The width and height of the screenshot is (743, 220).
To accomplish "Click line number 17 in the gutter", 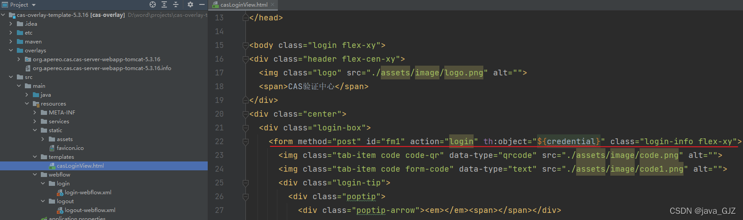I will click(x=219, y=73).
